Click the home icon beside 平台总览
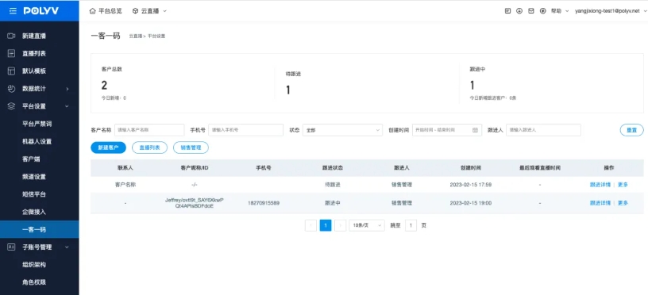 click(93, 11)
